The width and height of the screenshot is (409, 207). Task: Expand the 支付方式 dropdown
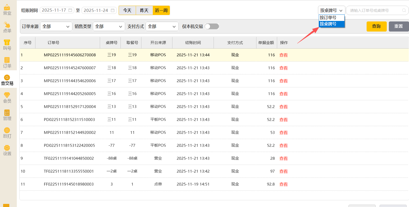pos(162,26)
